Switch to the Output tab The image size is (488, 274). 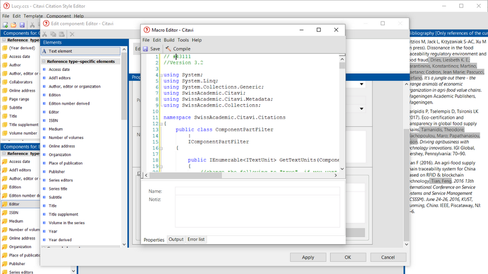(176, 239)
